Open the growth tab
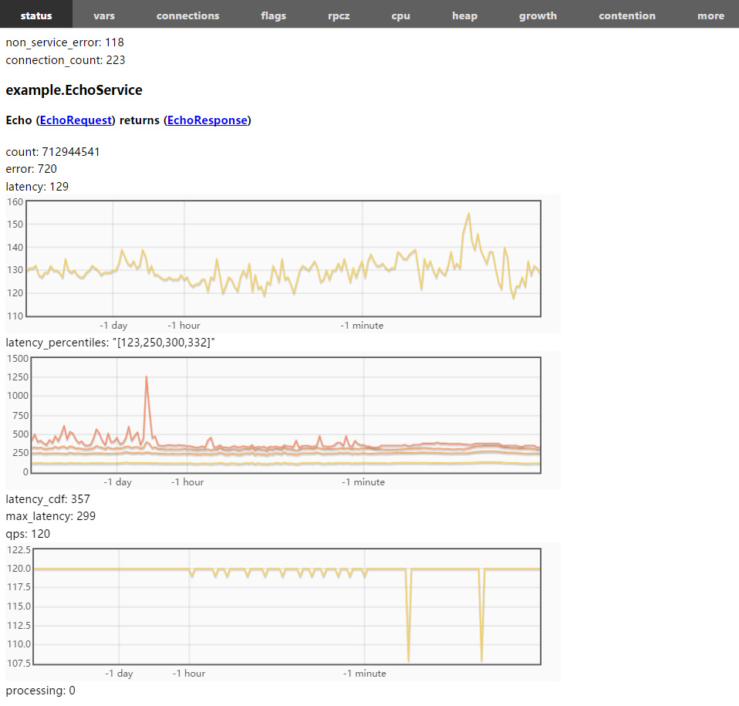The image size is (739, 706). pyautogui.click(x=538, y=15)
